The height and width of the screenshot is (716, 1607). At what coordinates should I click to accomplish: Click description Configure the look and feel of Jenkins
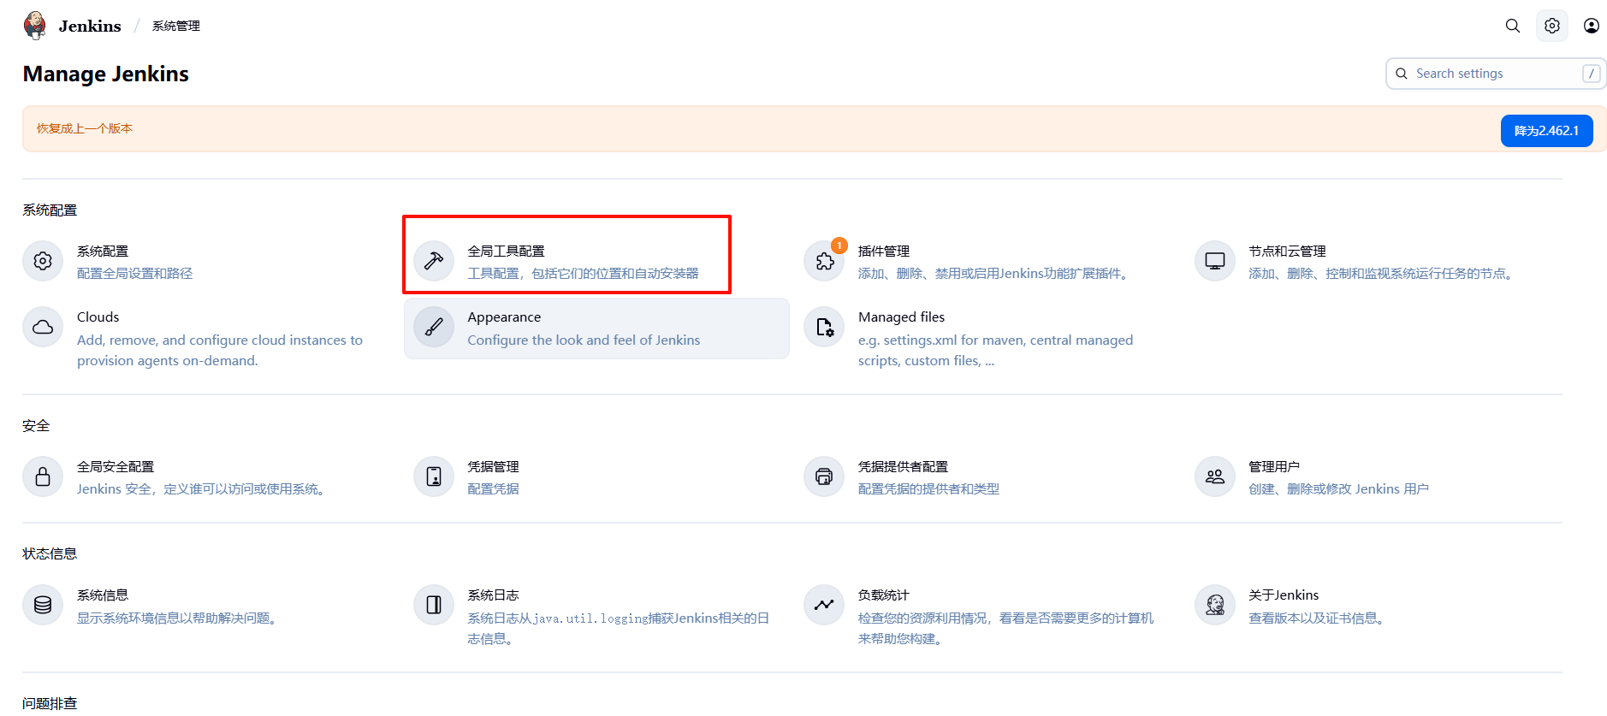click(x=584, y=340)
